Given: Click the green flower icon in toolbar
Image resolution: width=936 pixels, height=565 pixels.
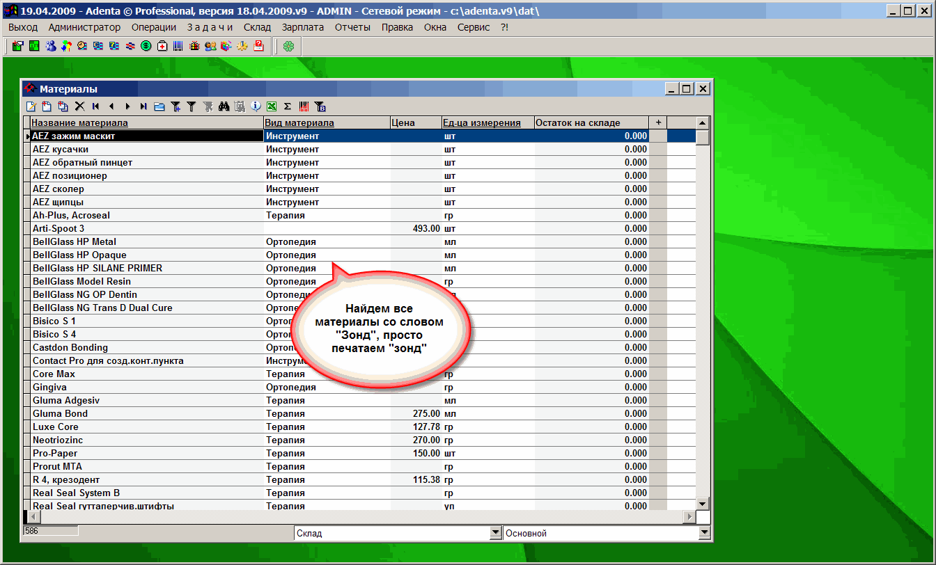Looking at the screenshot, I should [x=288, y=46].
